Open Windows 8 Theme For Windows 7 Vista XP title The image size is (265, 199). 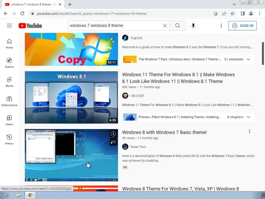[180, 189]
